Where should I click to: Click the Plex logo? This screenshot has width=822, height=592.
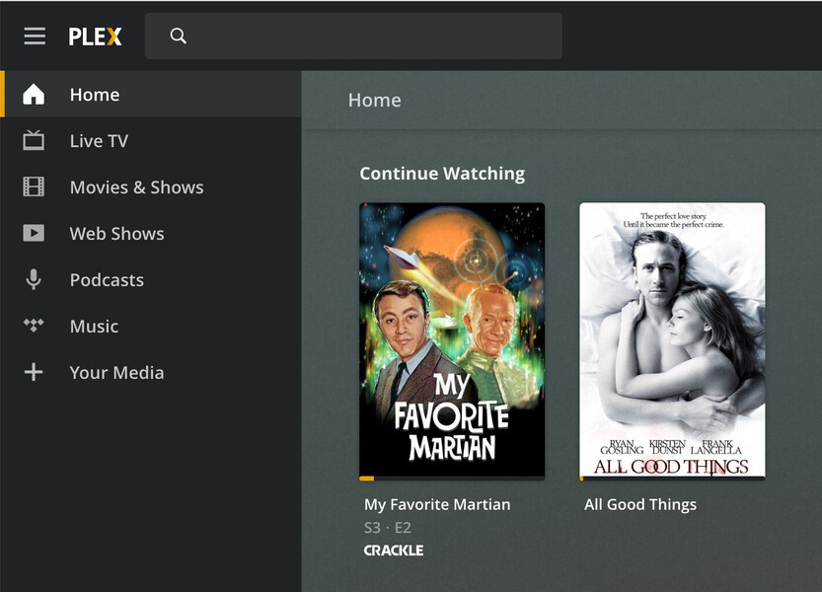point(95,37)
